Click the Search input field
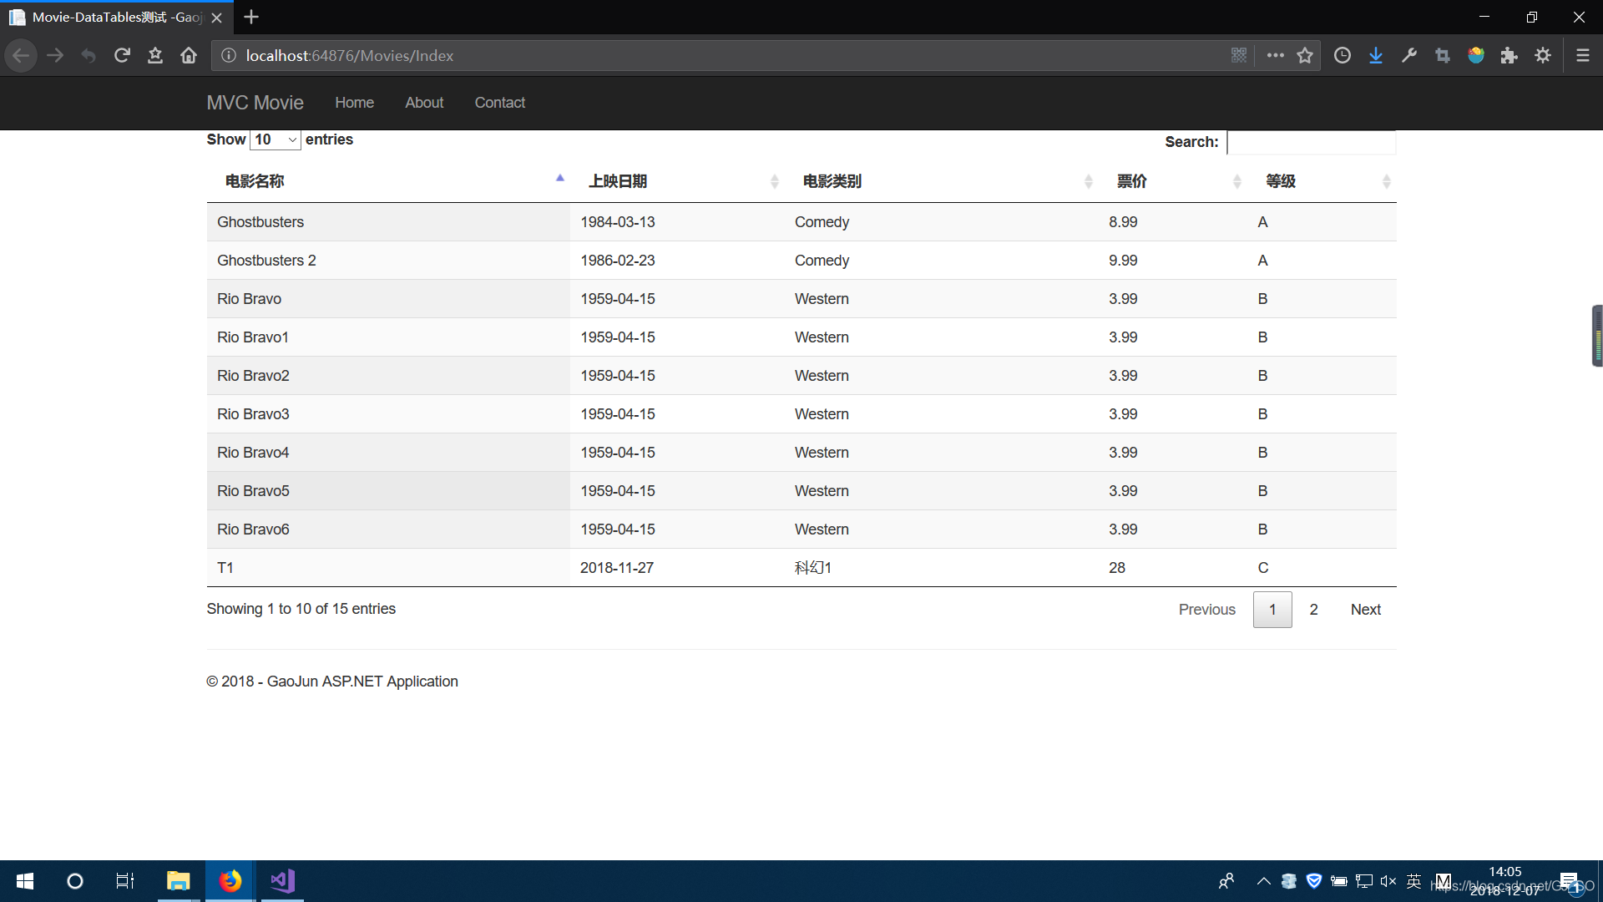The height and width of the screenshot is (902, 1603). point(1311,142)
